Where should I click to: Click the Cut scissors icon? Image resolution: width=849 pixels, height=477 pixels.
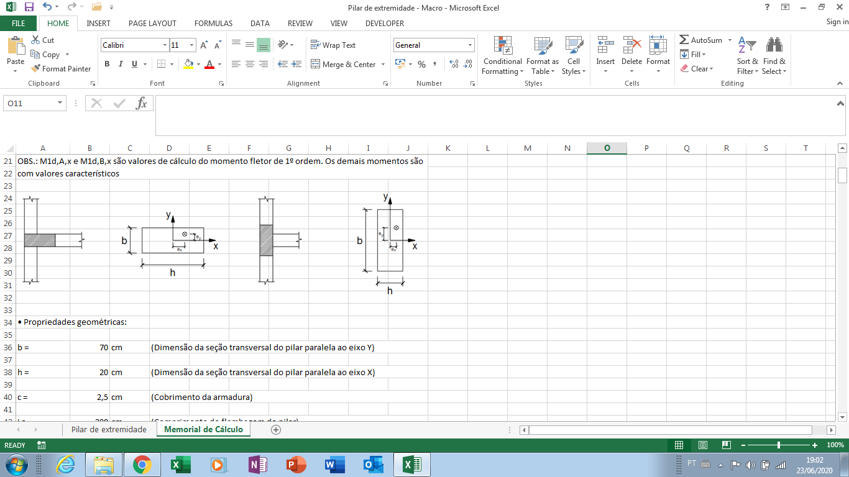[x=36, y=40]
